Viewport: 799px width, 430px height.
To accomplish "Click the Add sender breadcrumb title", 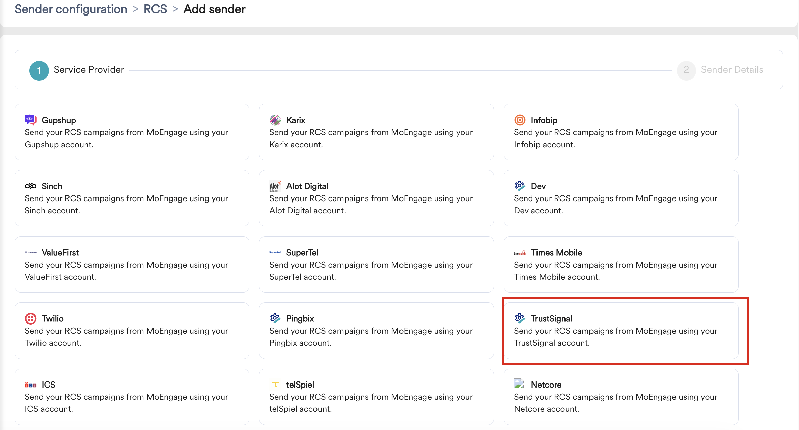I will [x=214, y=9].
